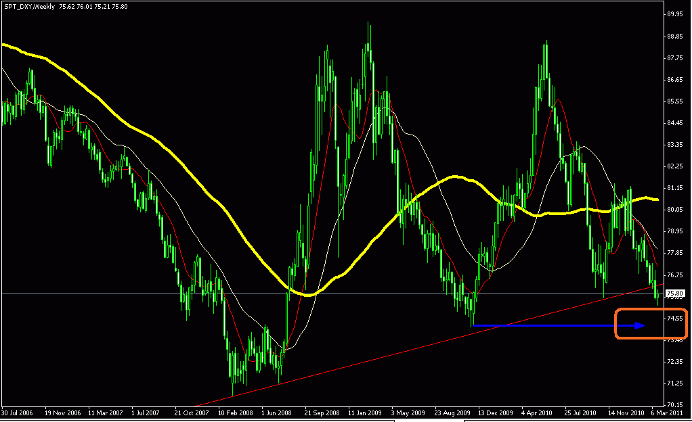Click the 71.25 price axis label
Viewport: 692px width, 422px height.
[675, 383]
